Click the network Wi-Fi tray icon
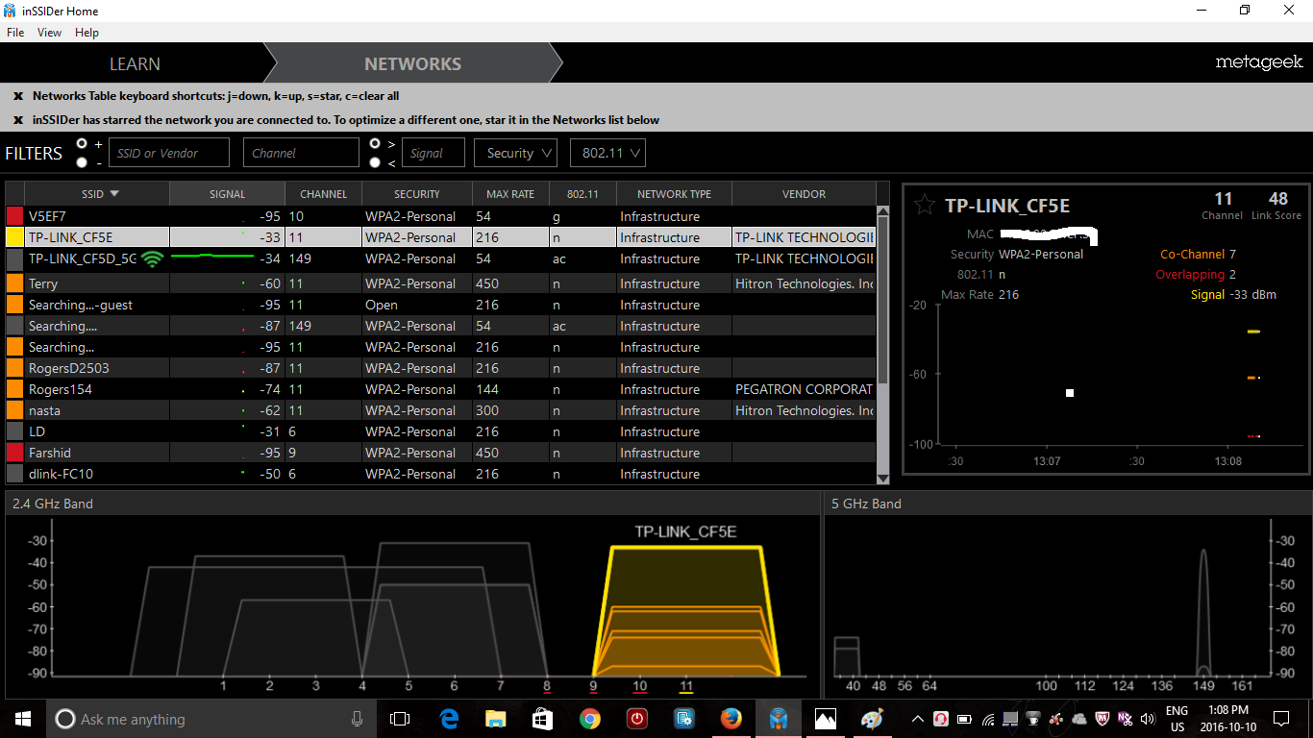The height and width of the screenshot is (738, 1313). (988, 719)
